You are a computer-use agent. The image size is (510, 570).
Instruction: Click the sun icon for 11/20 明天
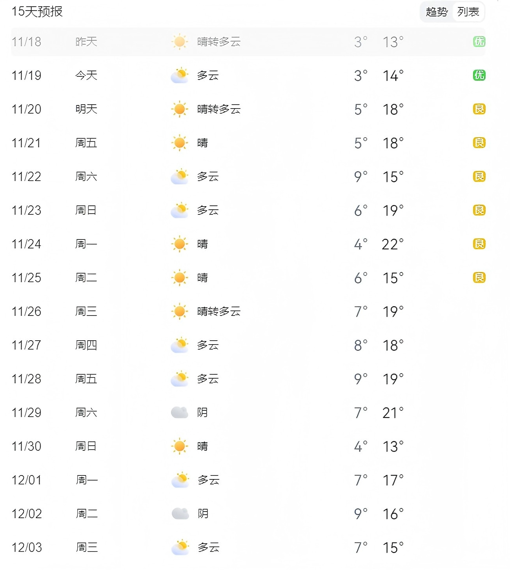click(x=180, y=109)
